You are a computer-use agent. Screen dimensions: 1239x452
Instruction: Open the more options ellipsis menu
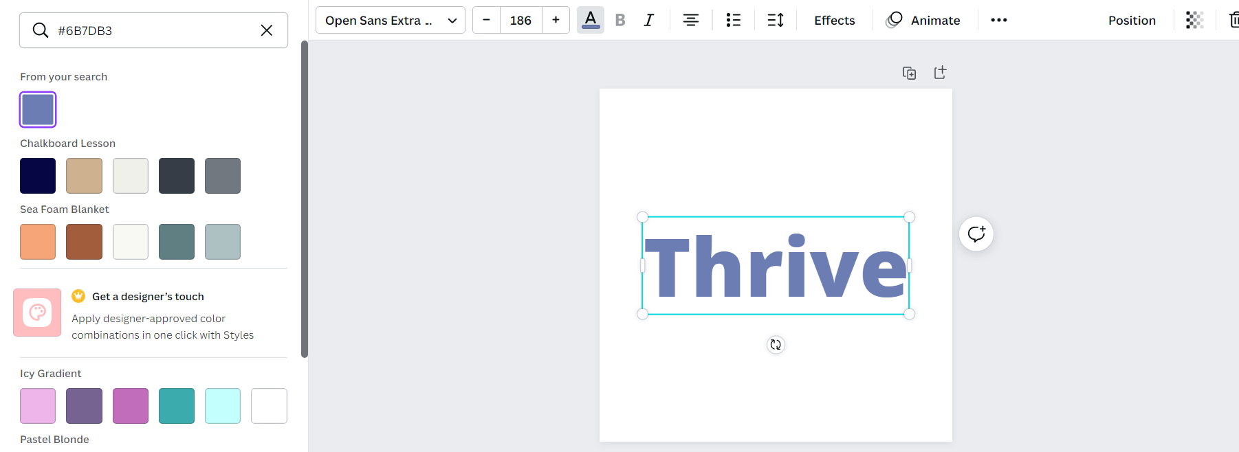coord(998,20)
